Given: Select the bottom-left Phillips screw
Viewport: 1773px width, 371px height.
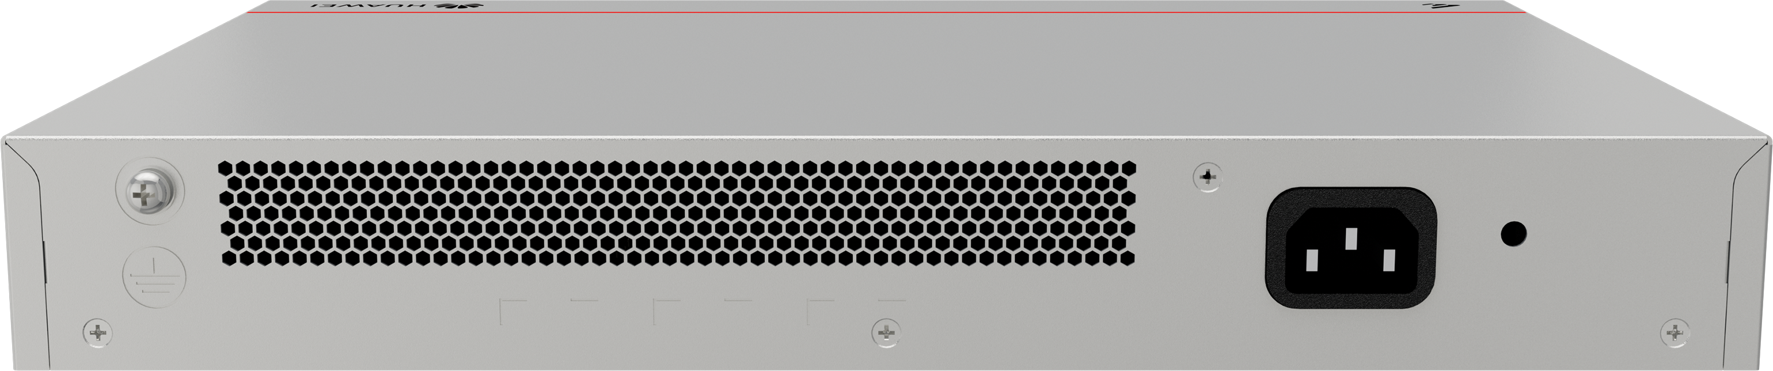Looking at the screenshot, I should [98, 332].
